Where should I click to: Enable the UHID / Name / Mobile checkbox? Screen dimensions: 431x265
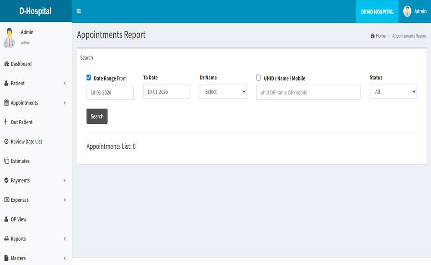pos(259,78)
